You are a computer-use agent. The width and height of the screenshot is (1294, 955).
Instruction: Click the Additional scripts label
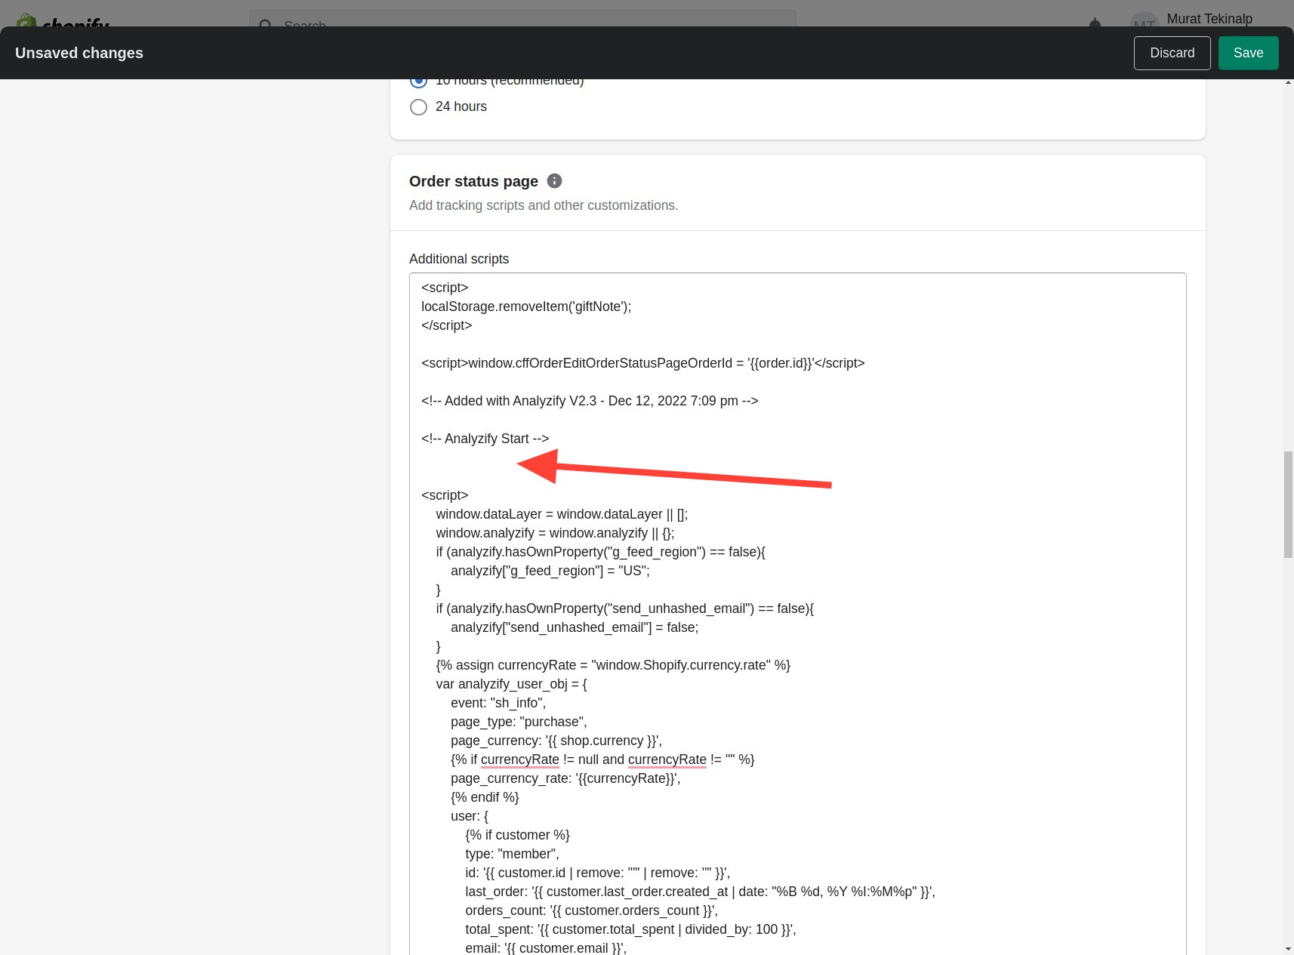[458, 259]
